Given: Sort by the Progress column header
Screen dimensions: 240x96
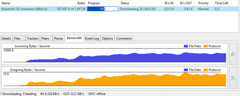Looking at the screenshot, I should click(x=103, y=3).
